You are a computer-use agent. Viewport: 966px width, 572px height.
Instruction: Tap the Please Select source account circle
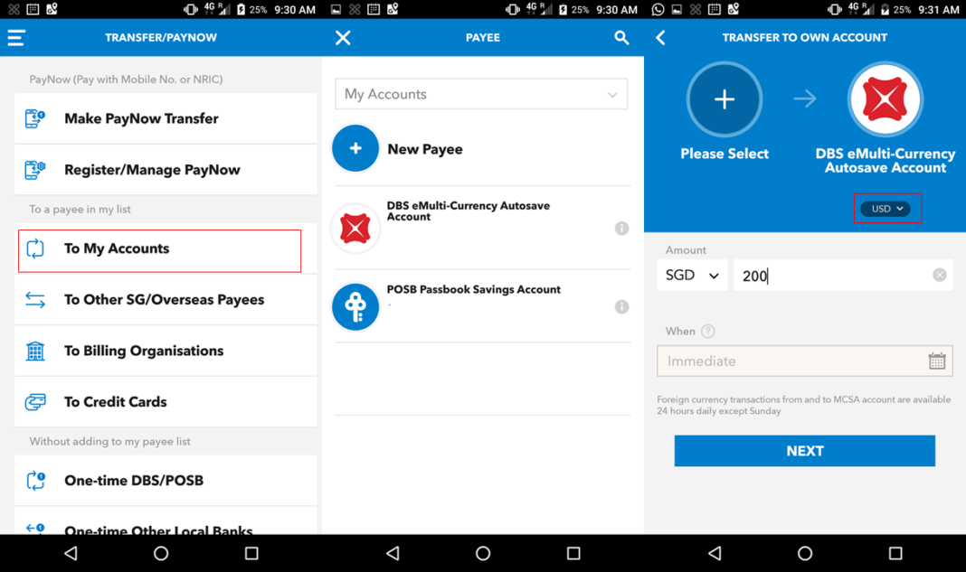pos(724,99)
